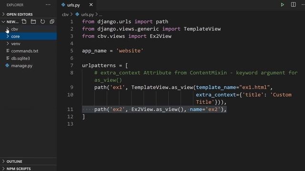Click Ex2View import on line 3

(x=161, y=36)
